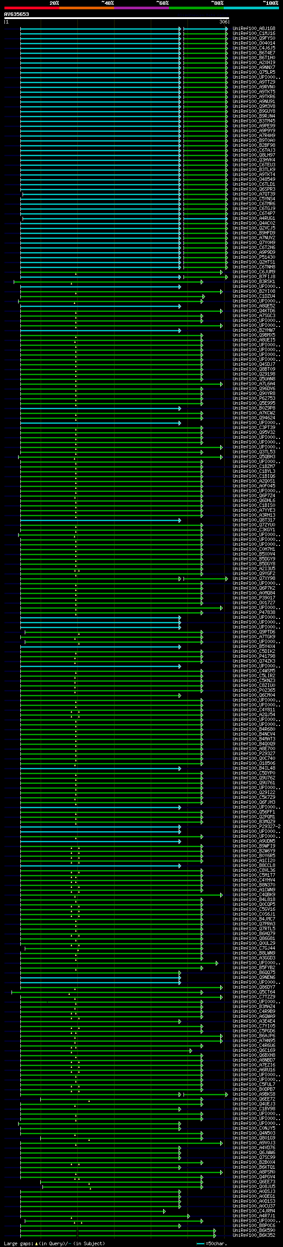Select hit UniRef100_A9TKT5
The image size is (283, 1247).
point(254,92)
